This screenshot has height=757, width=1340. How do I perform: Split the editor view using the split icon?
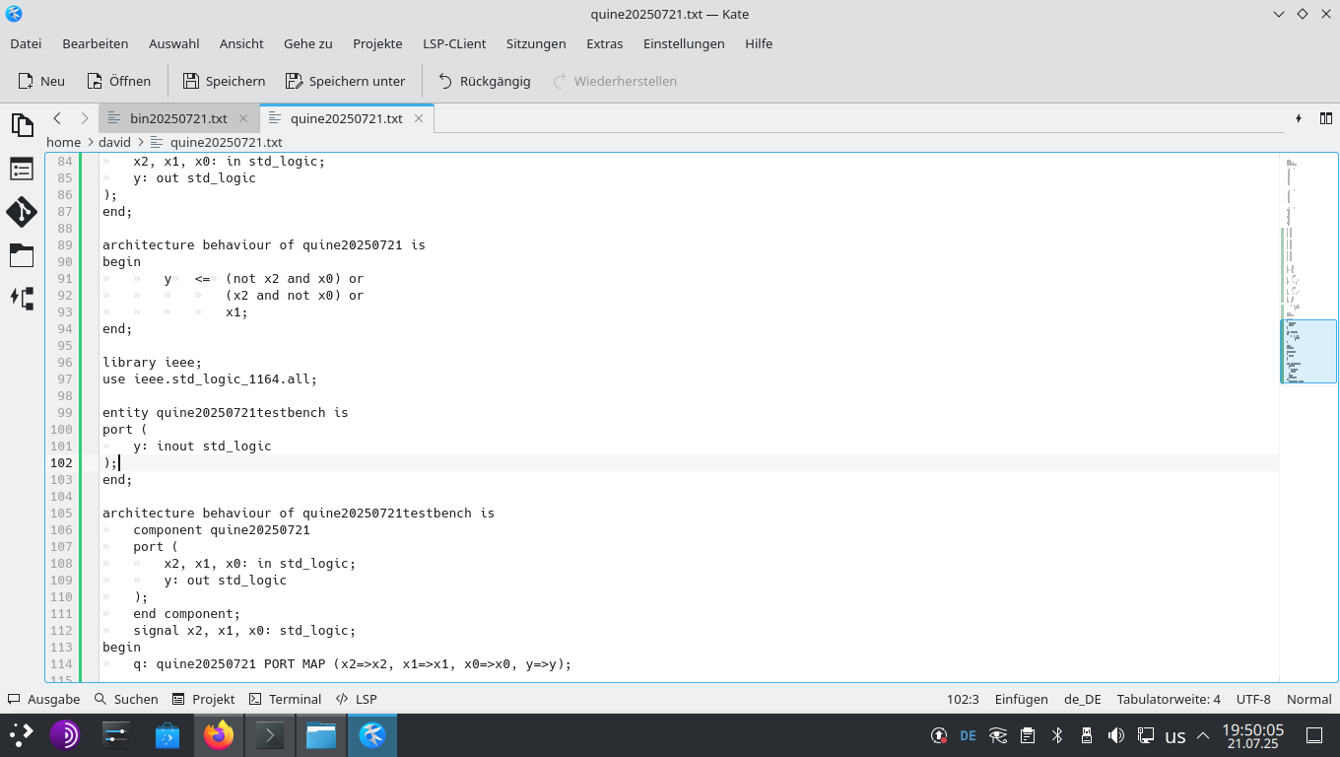(1325, 118)
